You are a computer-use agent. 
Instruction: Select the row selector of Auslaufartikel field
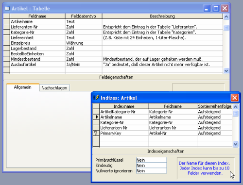(7, 65)
